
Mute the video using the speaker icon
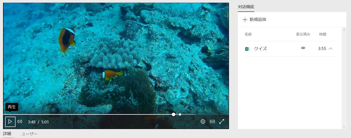pyautogui.click(x=20, y=121)
